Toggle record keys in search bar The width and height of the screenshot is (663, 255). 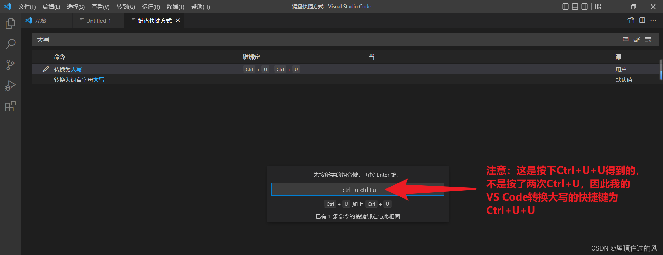pos(626,39)
